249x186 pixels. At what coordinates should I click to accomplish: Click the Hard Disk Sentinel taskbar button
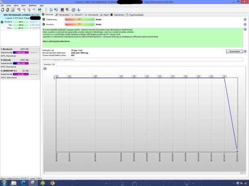tap(33, 183)
